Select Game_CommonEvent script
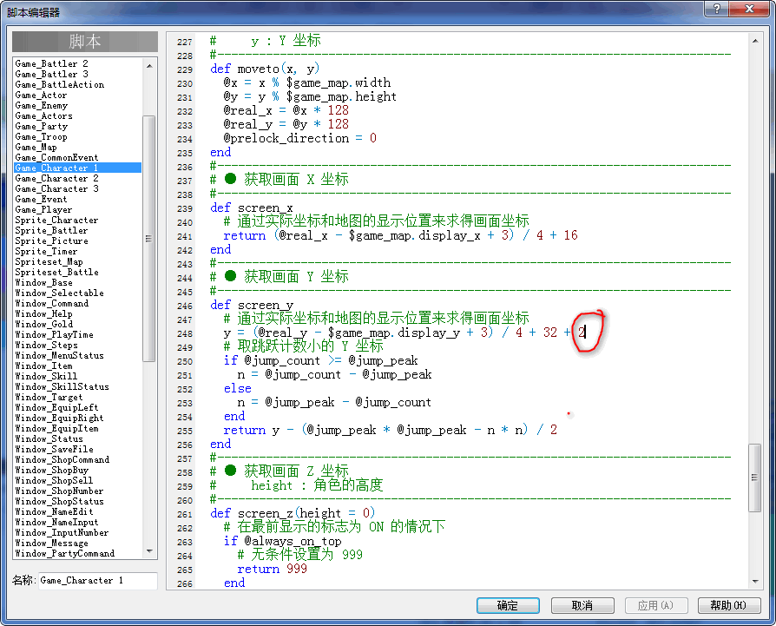The image size is (776, 626). click(x=56, y=157)
